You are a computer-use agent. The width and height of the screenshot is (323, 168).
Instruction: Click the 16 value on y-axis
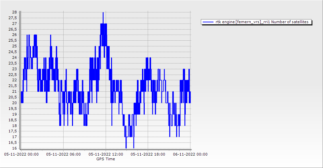[x=14, y=148]
